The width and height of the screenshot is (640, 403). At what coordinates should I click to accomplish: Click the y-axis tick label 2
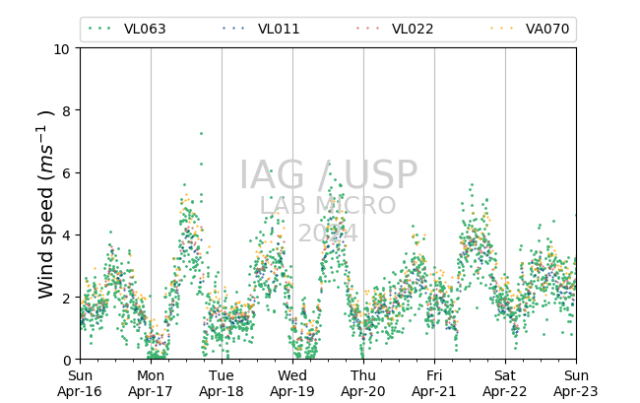pos(67,298)
